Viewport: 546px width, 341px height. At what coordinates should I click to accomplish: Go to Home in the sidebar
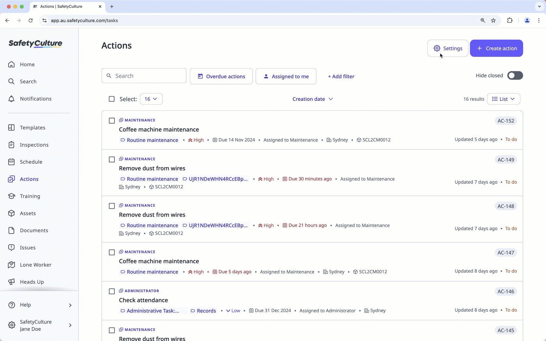click(27, 64)
